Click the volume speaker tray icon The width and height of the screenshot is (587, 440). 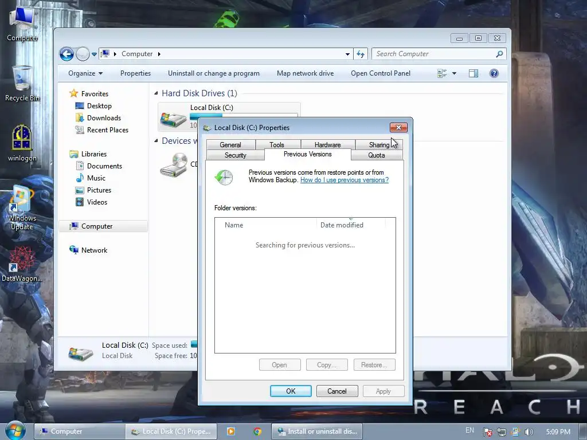point(529,432)
